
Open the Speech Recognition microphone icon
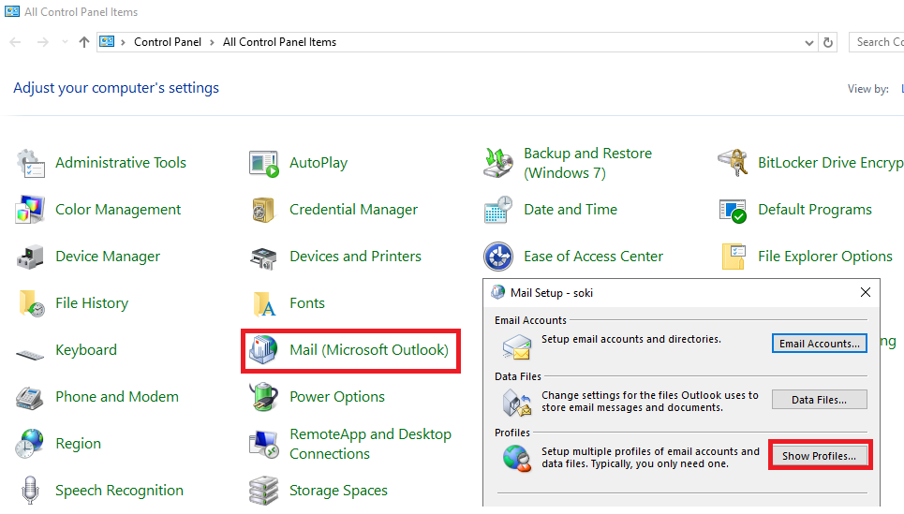point(30,491)
